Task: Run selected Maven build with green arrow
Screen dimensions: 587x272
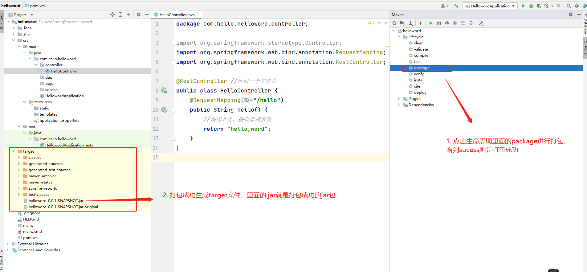Action: coord(431,23)
